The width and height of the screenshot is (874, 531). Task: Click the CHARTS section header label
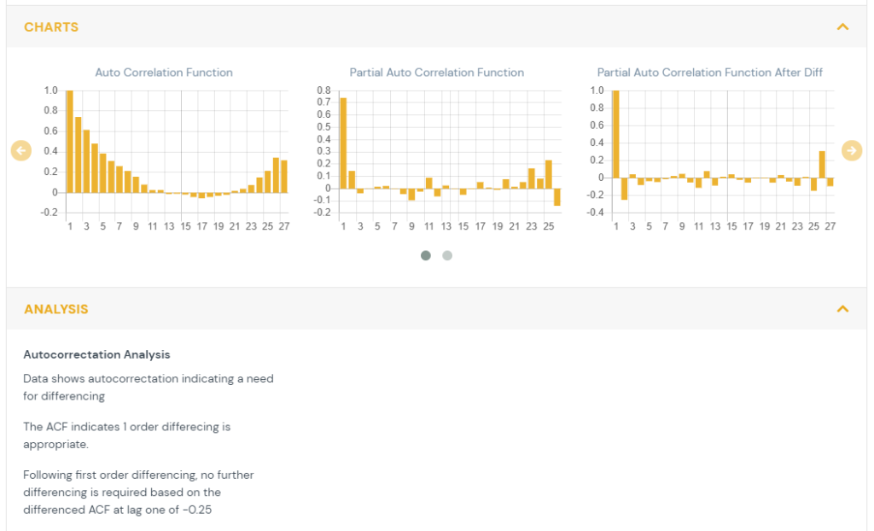[x=51, y=27]
